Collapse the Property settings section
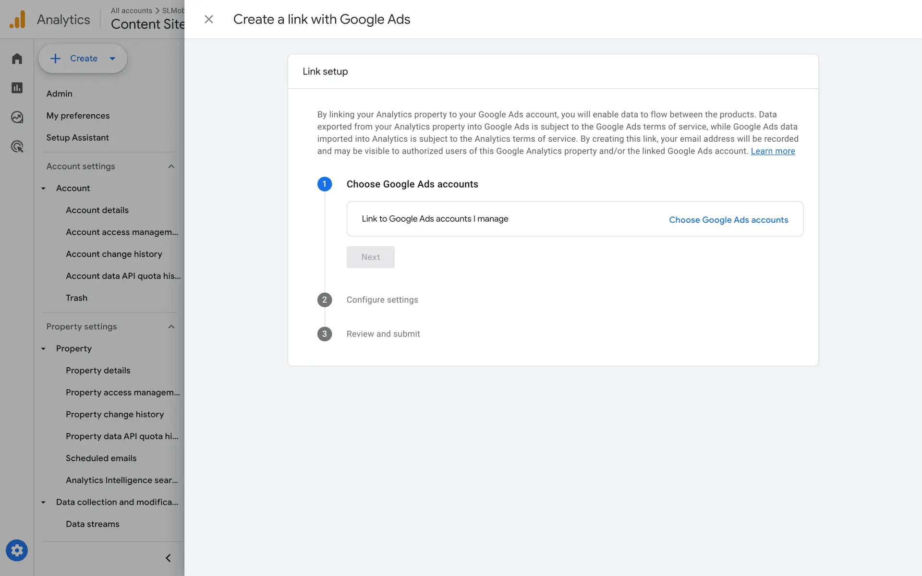This screenshot has height=576, width=922. [171, 326]
